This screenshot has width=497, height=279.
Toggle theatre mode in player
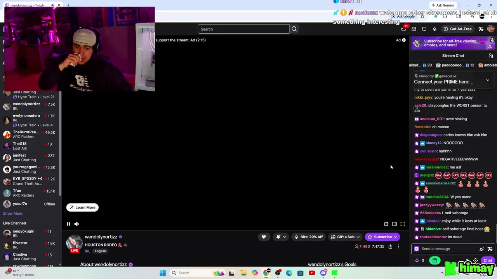pos(394,224)
